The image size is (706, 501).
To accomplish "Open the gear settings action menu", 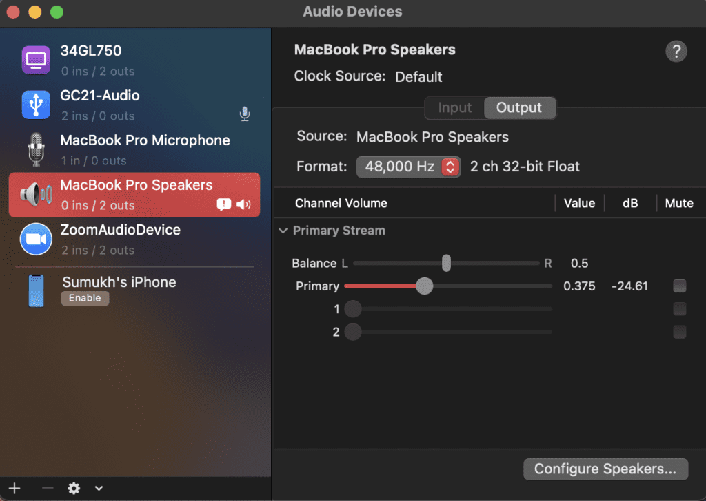I will pos(74,488).
